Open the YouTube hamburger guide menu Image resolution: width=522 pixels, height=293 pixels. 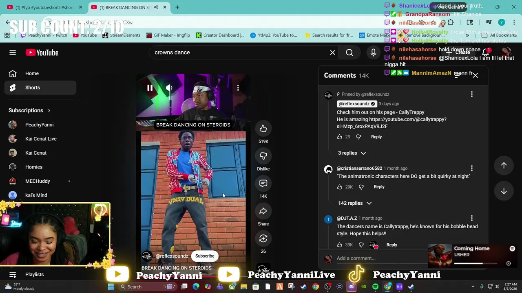[13, 52]
